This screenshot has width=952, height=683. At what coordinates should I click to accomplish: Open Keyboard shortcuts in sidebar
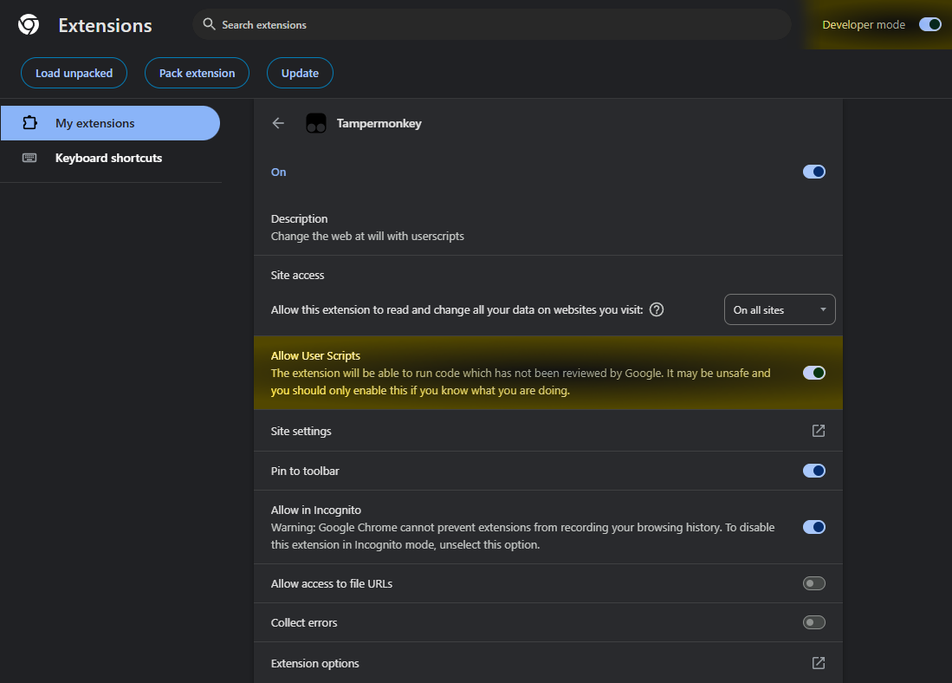tap(108, 158)
